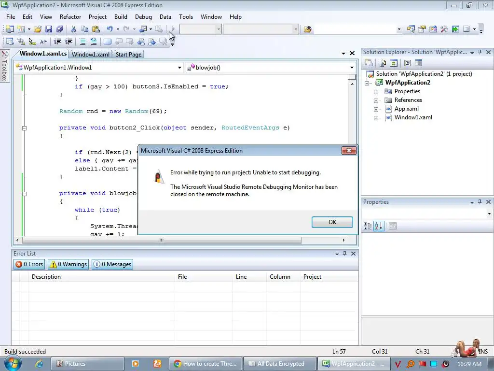Switch Properties panel to Alphabetical view
494x371 pixels.
pyautogui.click(x=379, y=226)
